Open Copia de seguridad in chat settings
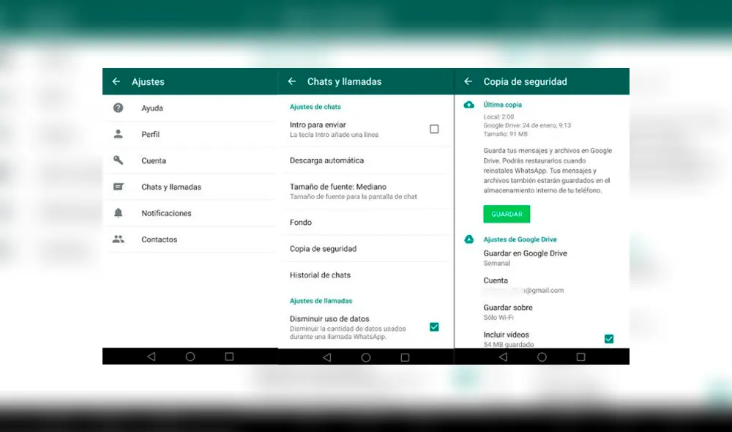Viewport: 732px width, 432px height. (x=323, y=249)
